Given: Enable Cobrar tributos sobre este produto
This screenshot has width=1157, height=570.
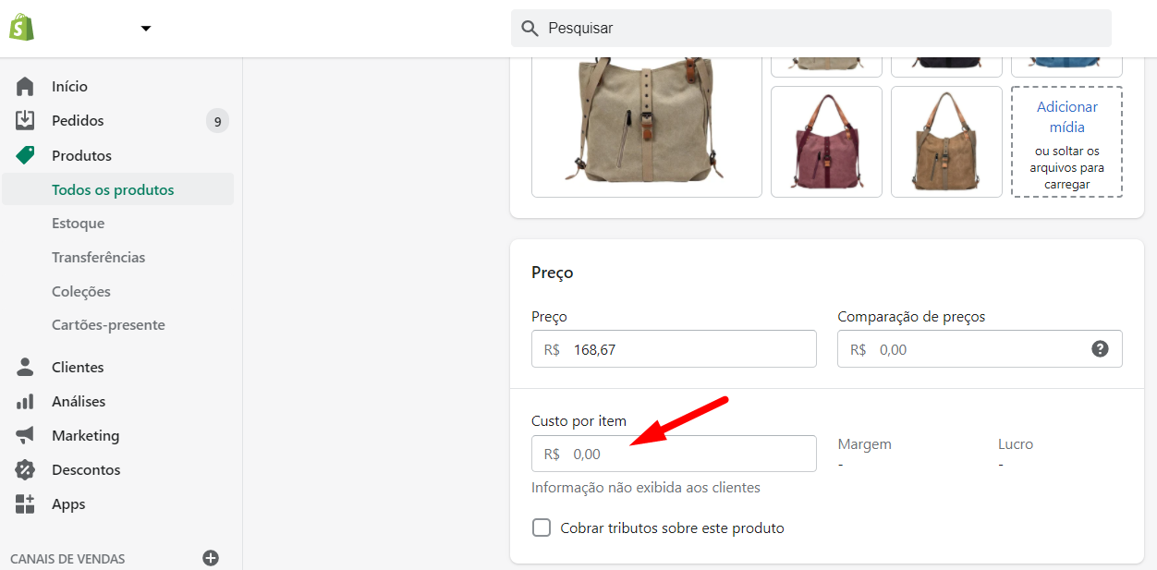Looking at the screenshot, I should [x=542, y=528].
